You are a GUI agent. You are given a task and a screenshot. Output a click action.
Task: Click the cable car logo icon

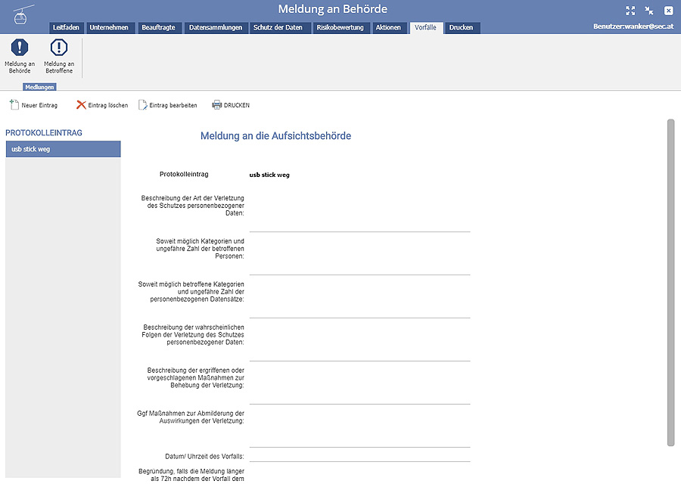coord(24,14)
